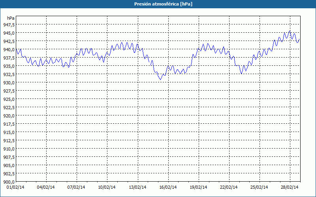Click the '917,5' axis value

(9, 124)
